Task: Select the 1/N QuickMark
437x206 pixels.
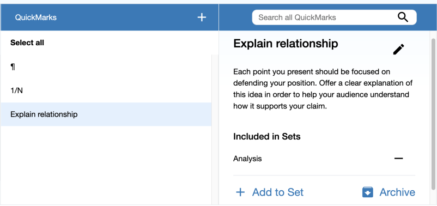Action: click(x=106, y=90)
